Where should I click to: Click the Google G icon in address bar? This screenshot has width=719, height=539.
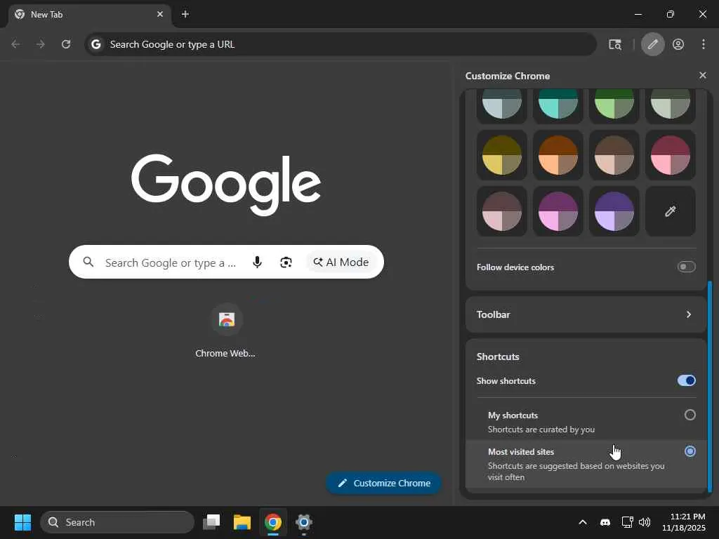95,44
